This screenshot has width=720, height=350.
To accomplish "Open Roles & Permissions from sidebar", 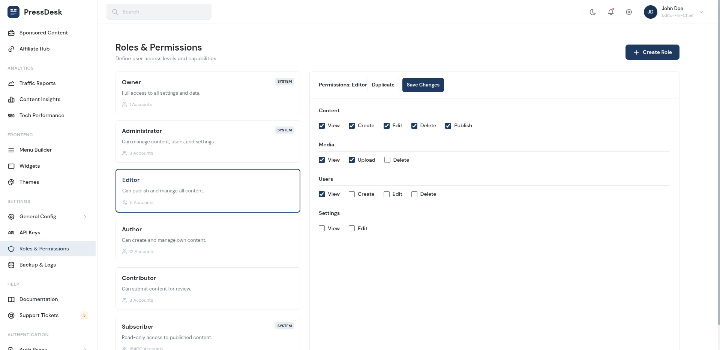I will (x=44, y=249).
